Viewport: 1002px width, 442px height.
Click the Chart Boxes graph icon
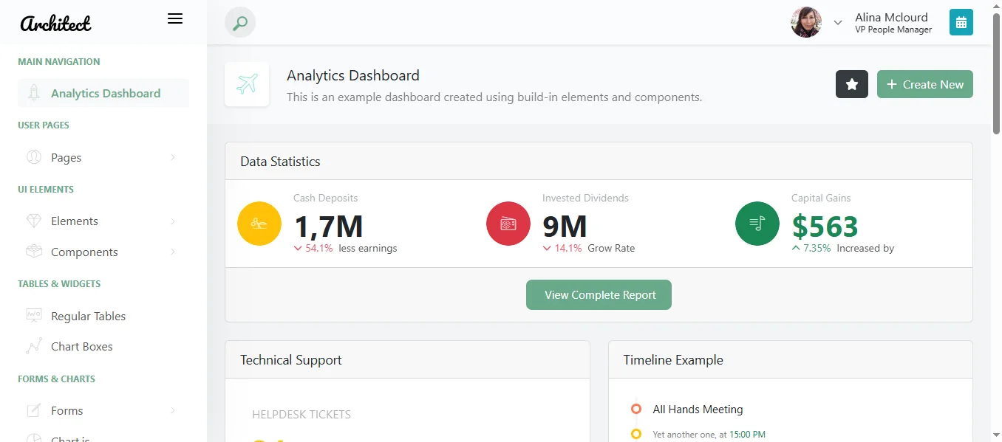click(33, 345)
